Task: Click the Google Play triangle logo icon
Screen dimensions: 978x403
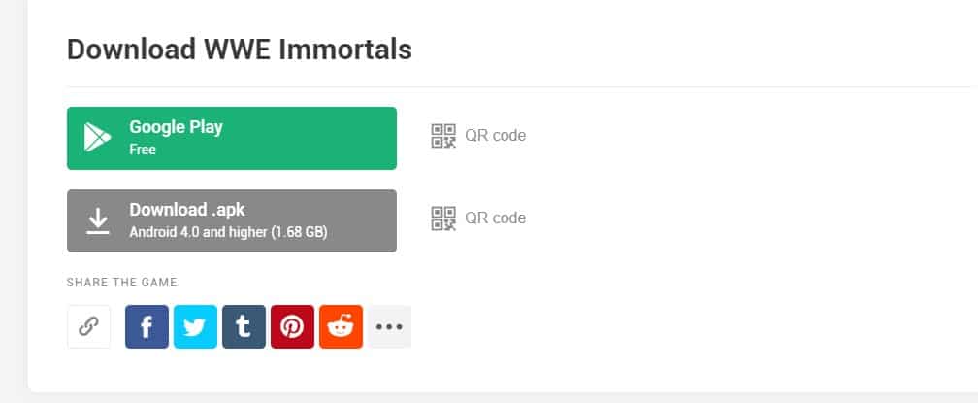Action: [x=97, y=138]
